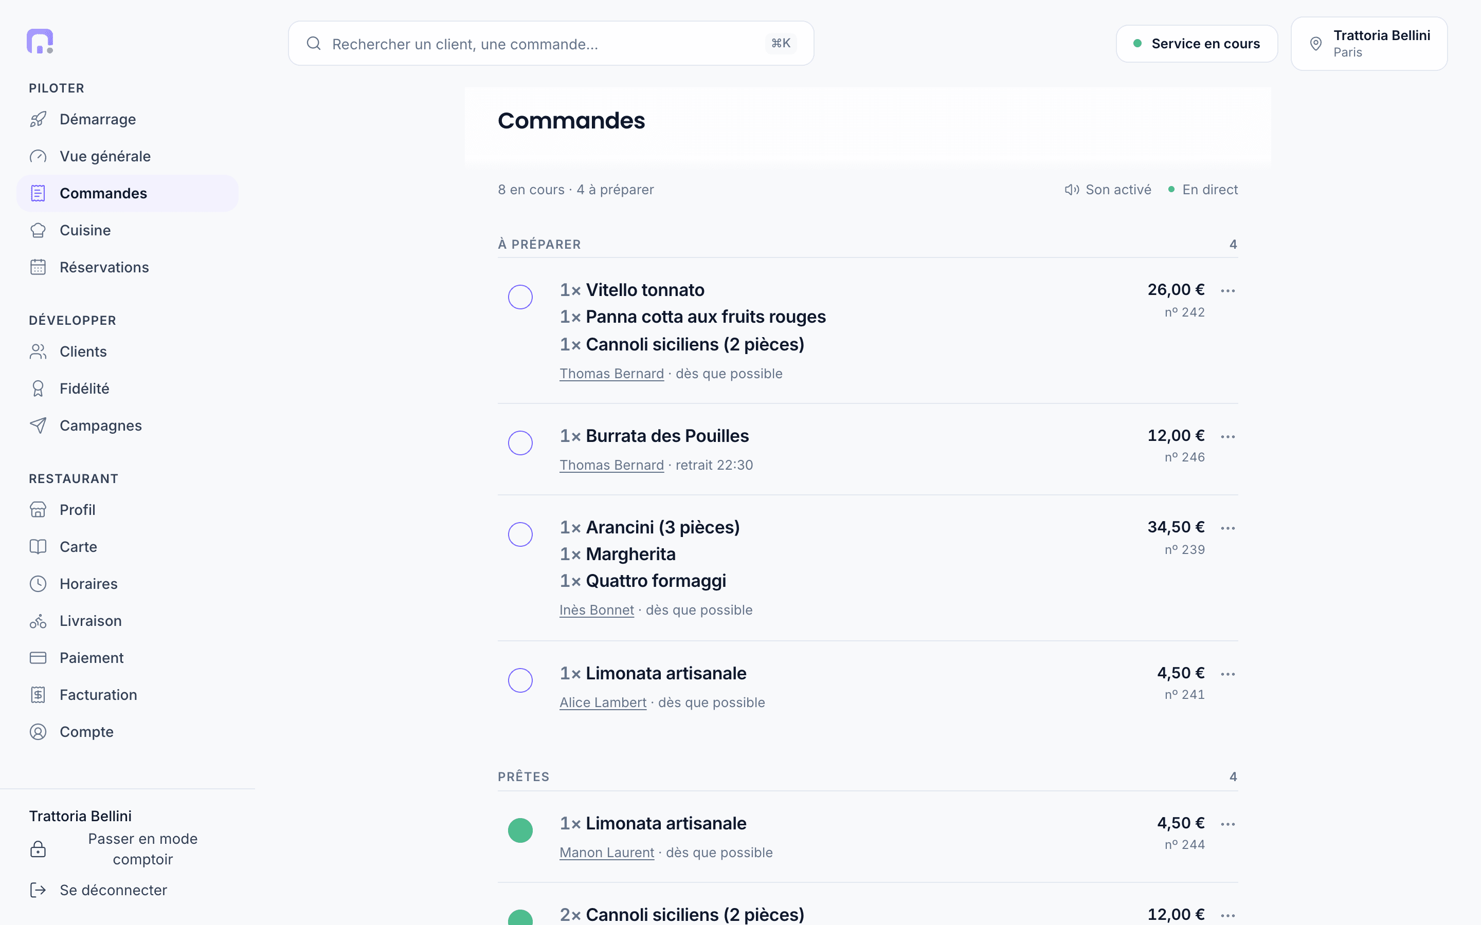The image size is (1481, 925).
Task: Open Thomas Bernard's profile from order nº 242
Action: tap(611, 374)
